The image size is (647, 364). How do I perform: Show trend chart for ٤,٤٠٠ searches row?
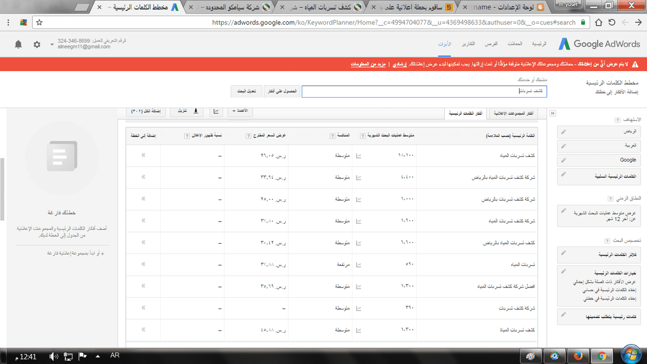pyautogui.click(x=359, y=177)
